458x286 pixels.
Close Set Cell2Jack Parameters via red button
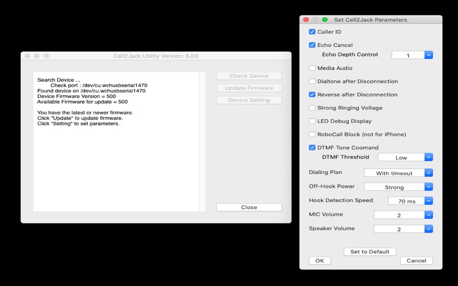[306, 19]
